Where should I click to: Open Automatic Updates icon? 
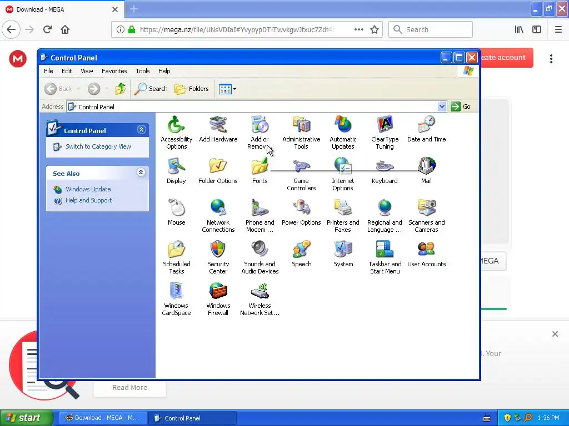[x=343, y=133]
